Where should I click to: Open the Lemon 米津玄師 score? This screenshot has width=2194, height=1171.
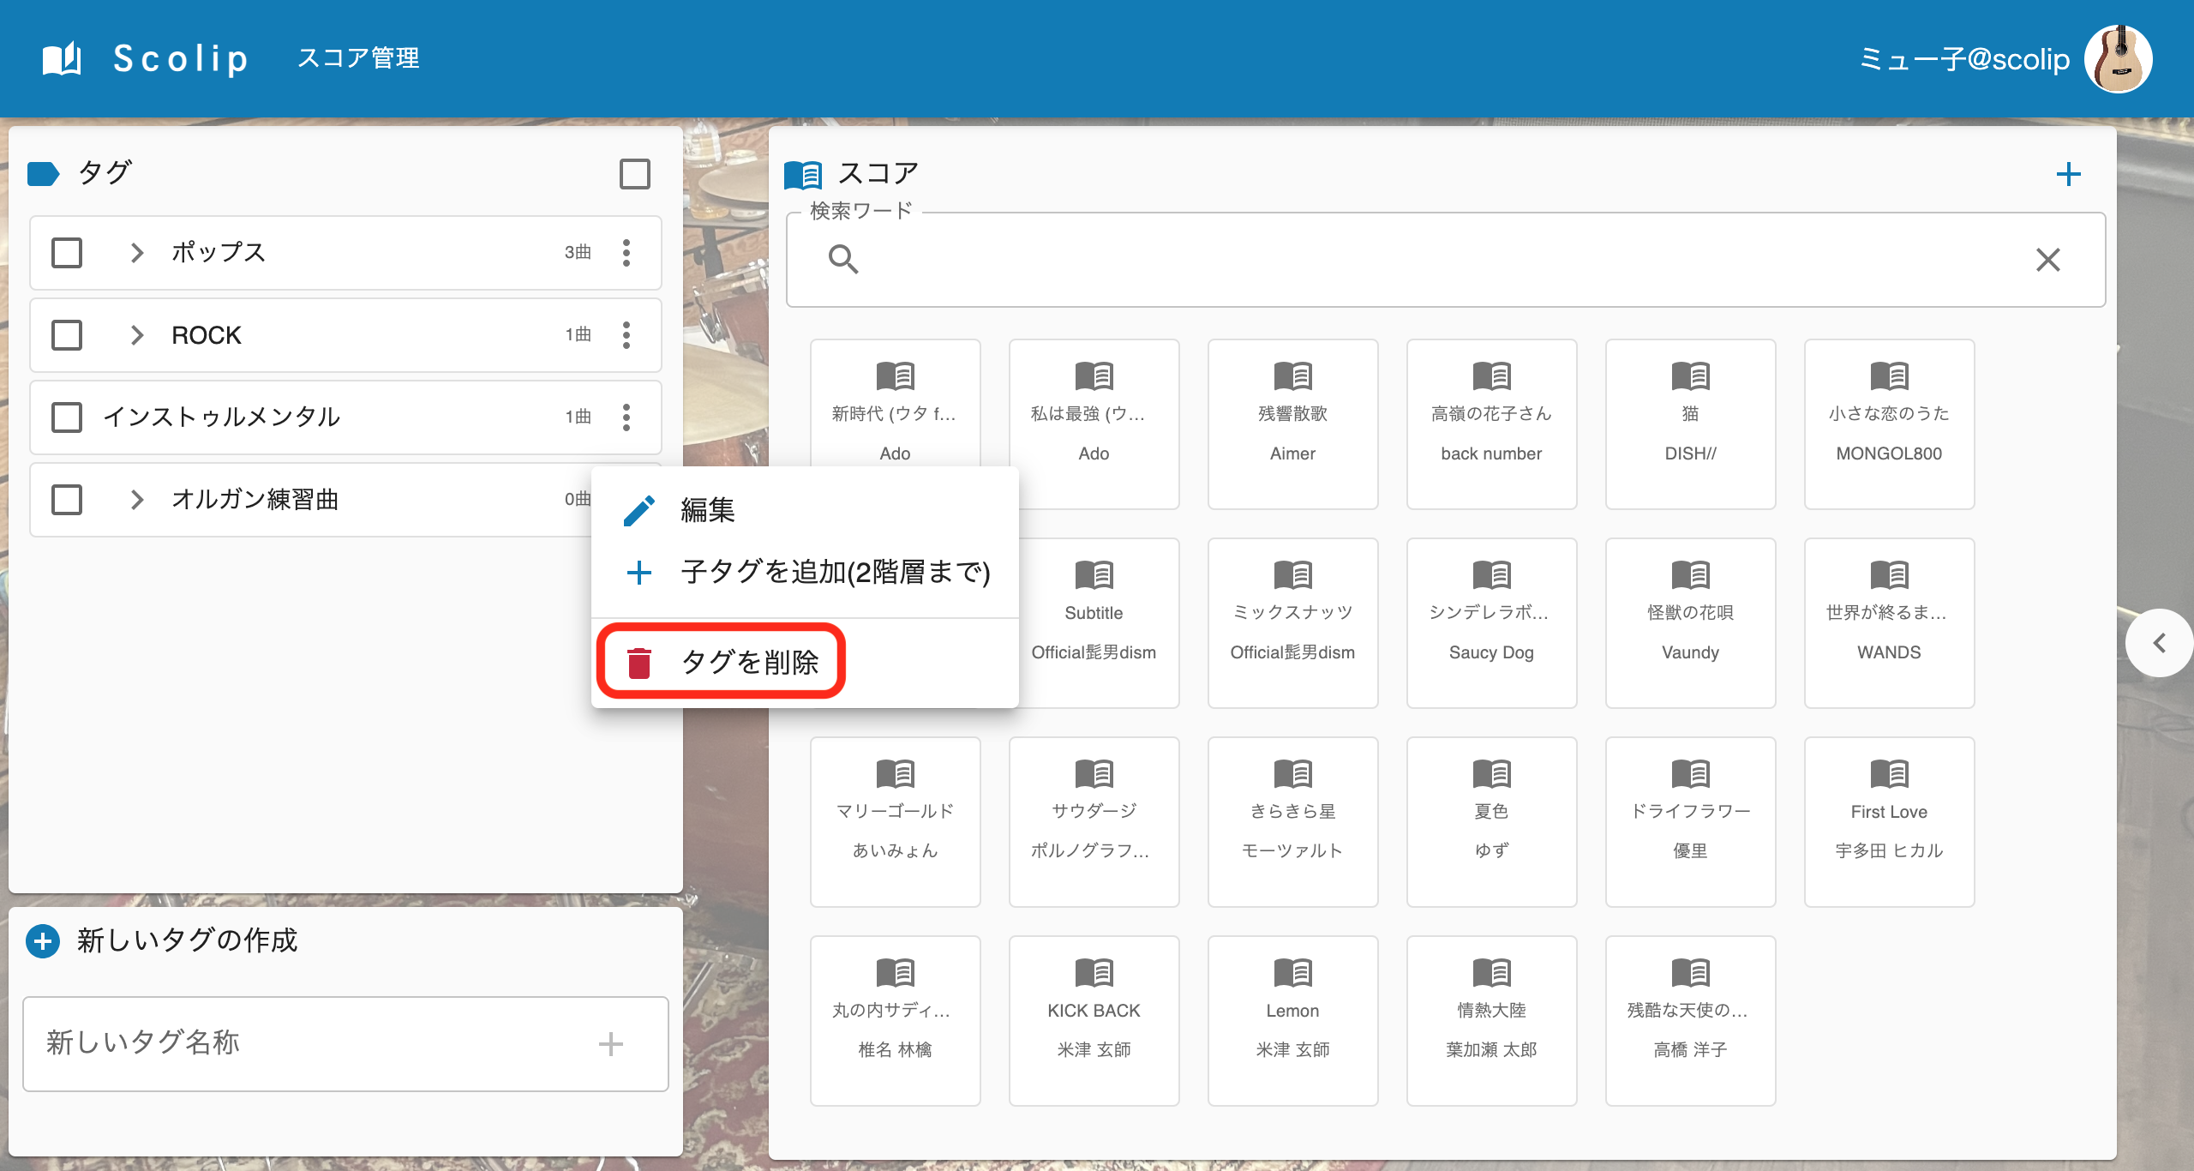click(x=1292, y=1020)
